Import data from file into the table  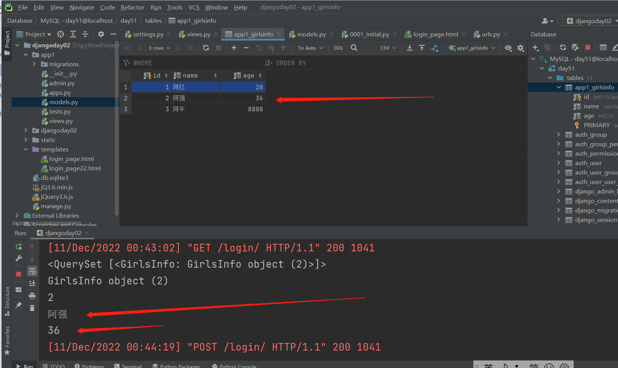click(422, 48)
